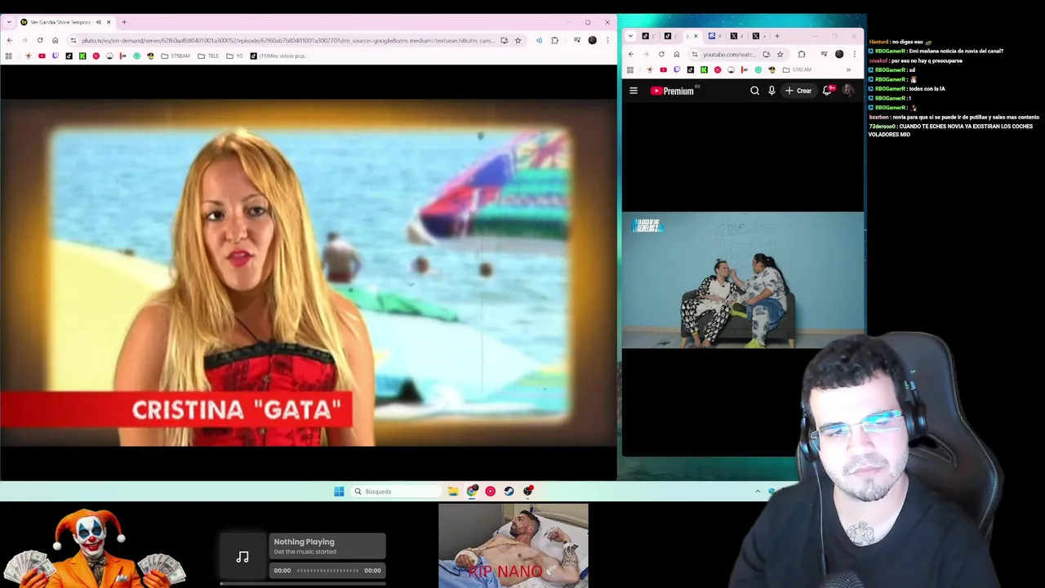Screen dimensions: 1045x588
Task: Open Twitch bookmark in YouTube window
Action: (x=677, y=69)
